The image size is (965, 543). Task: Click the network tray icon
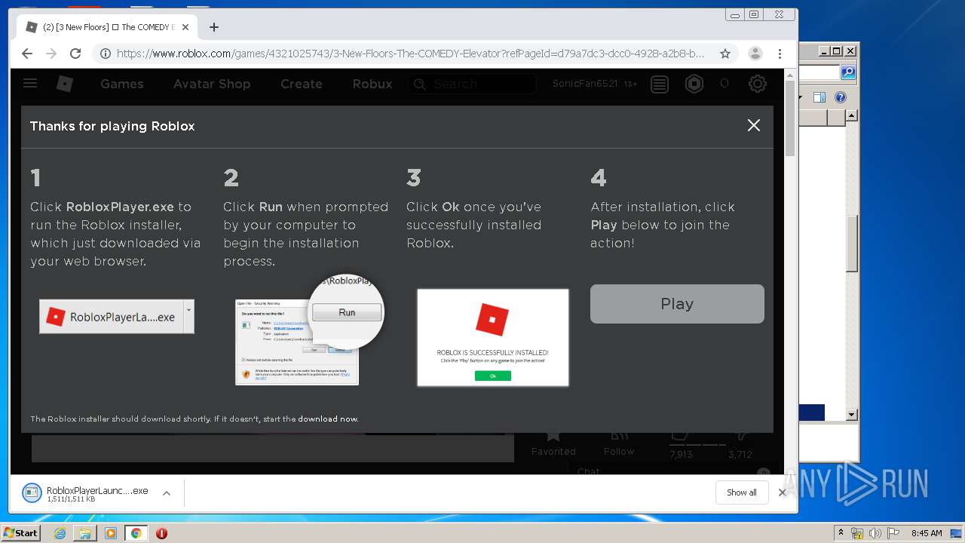(x=857, y=533)
